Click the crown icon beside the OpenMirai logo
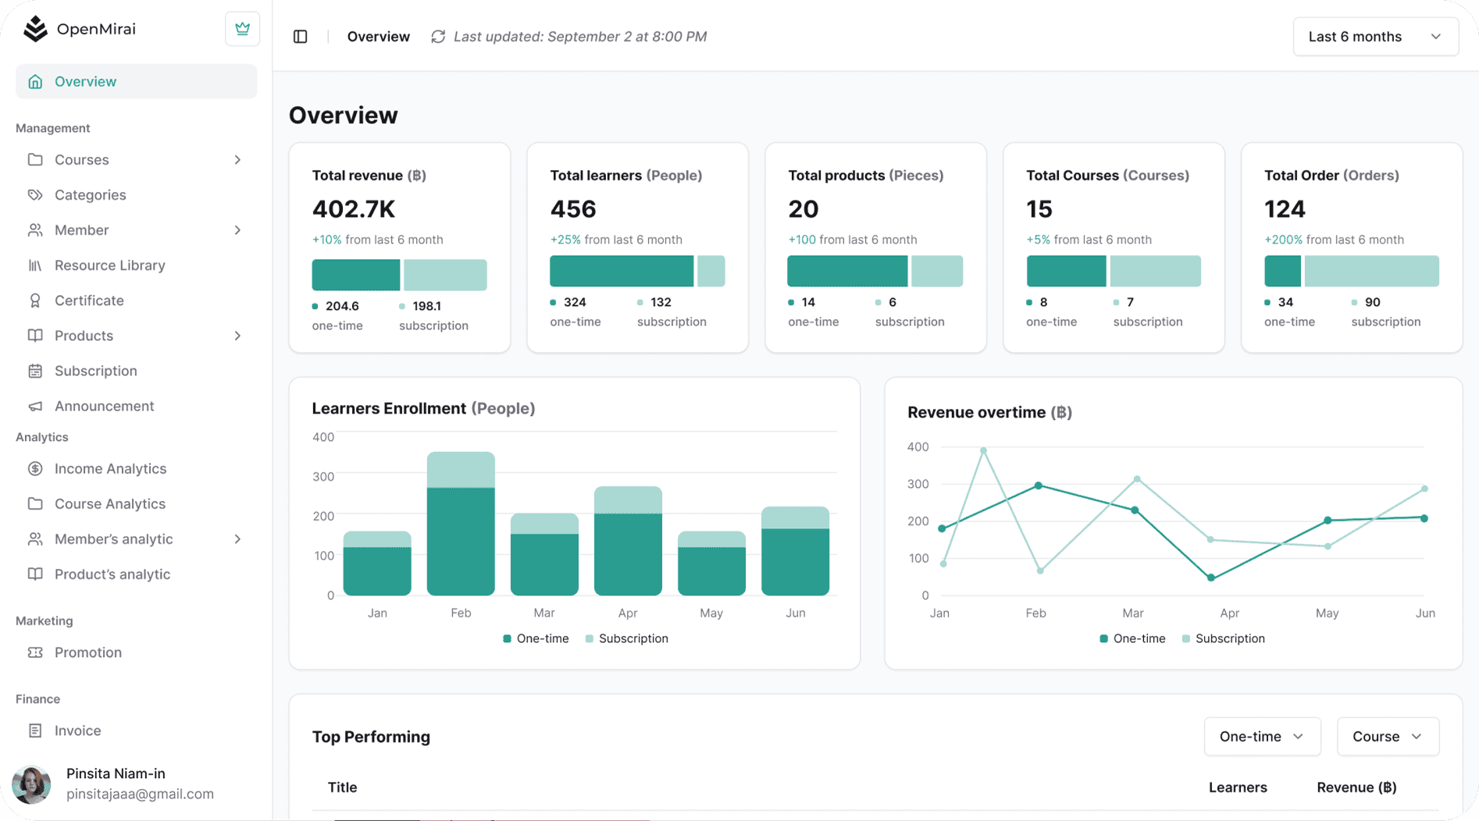 click(x=242, y=30)
